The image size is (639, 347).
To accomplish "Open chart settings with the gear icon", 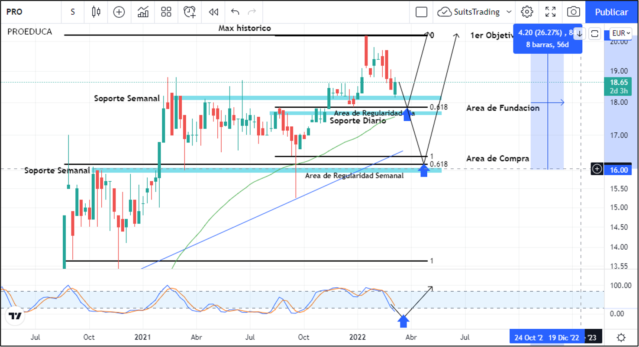I will 527,12.
